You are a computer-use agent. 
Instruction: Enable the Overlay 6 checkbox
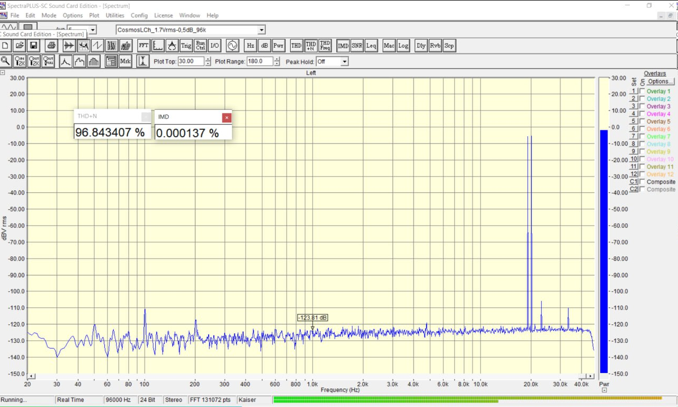[643, 129]
